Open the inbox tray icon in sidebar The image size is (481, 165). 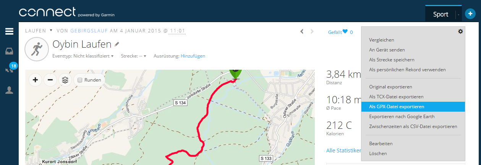point(9,51)
